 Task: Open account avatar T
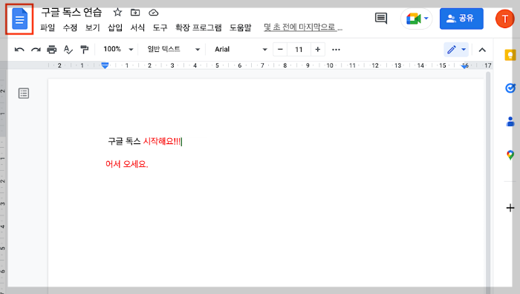(x=504, y=19)
